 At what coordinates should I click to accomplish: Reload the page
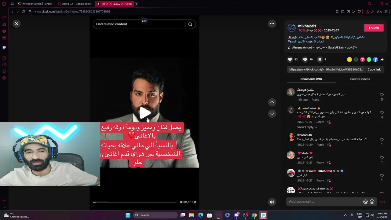(23, 12)
